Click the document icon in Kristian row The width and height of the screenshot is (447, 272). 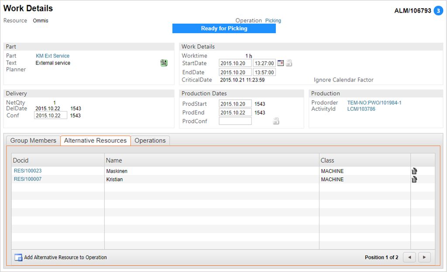pyautogui.click(x=414, y=179)
